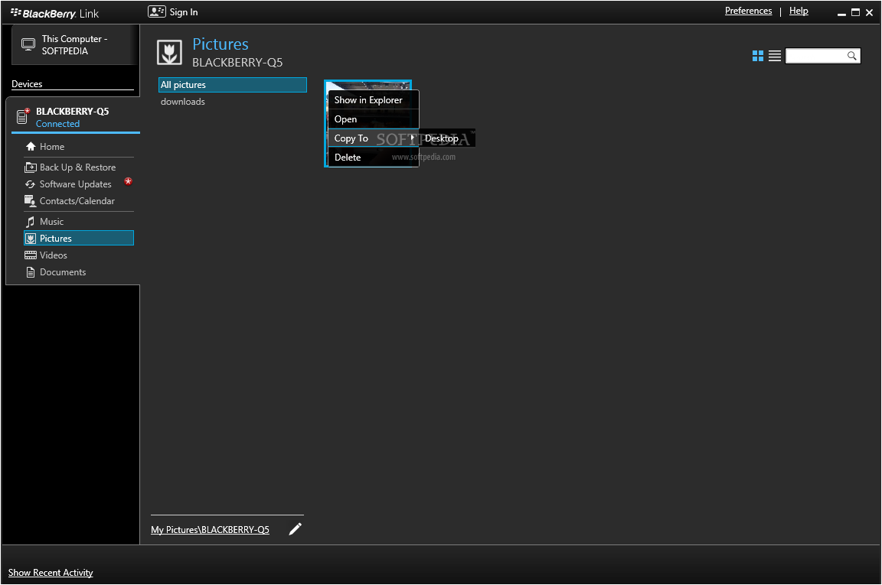The width and height of the screenshot is (882, 585).
Task: Click the Sign In contact card icon
Action: (x=156, y=11)
